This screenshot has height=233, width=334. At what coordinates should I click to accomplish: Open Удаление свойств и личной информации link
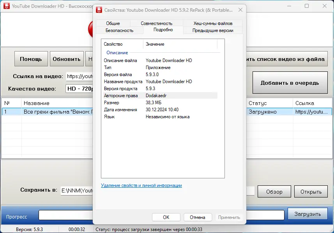(x=141, y=185)
